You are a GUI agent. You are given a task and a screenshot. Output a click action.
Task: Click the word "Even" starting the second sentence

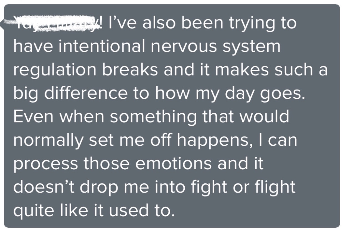pos(33,116)
